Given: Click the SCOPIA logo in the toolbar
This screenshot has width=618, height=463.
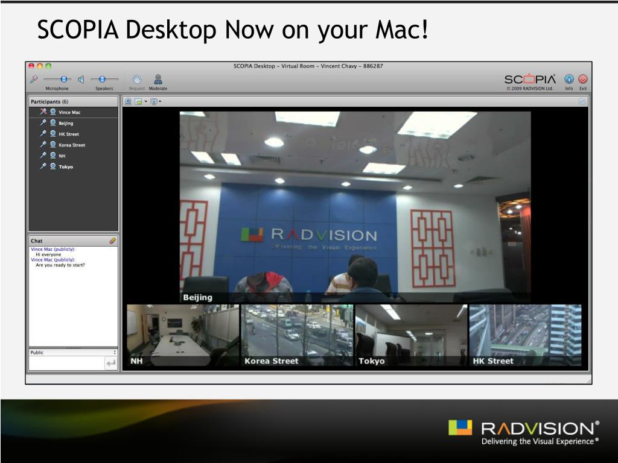Looking at the screenshot, I should tap(530, 79).
